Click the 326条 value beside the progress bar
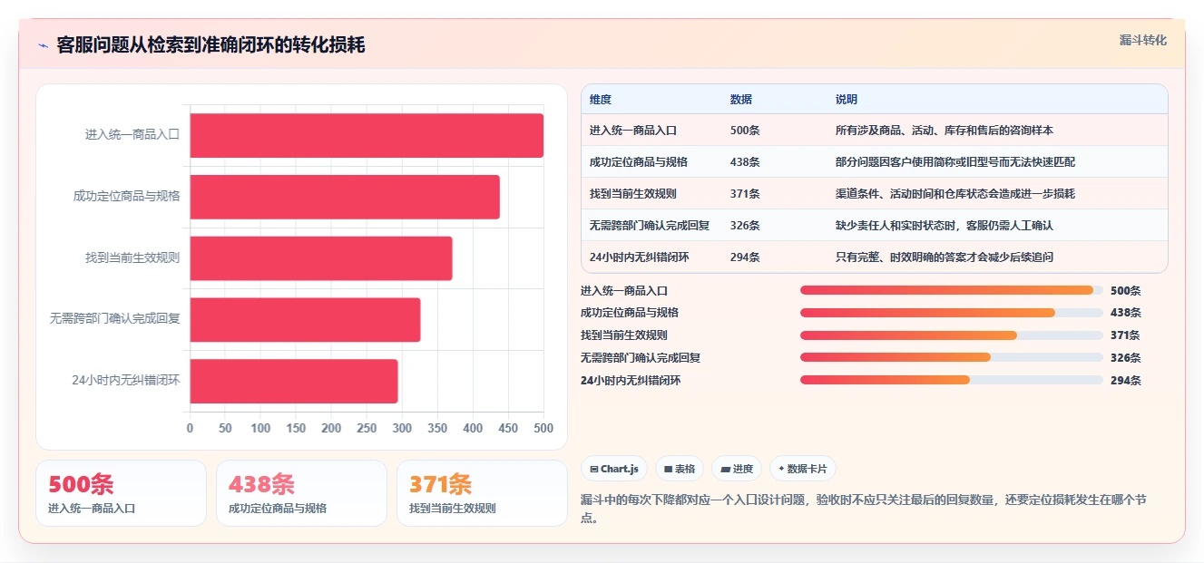This screenshot has width=1204, height=563. pos(1126,358)
